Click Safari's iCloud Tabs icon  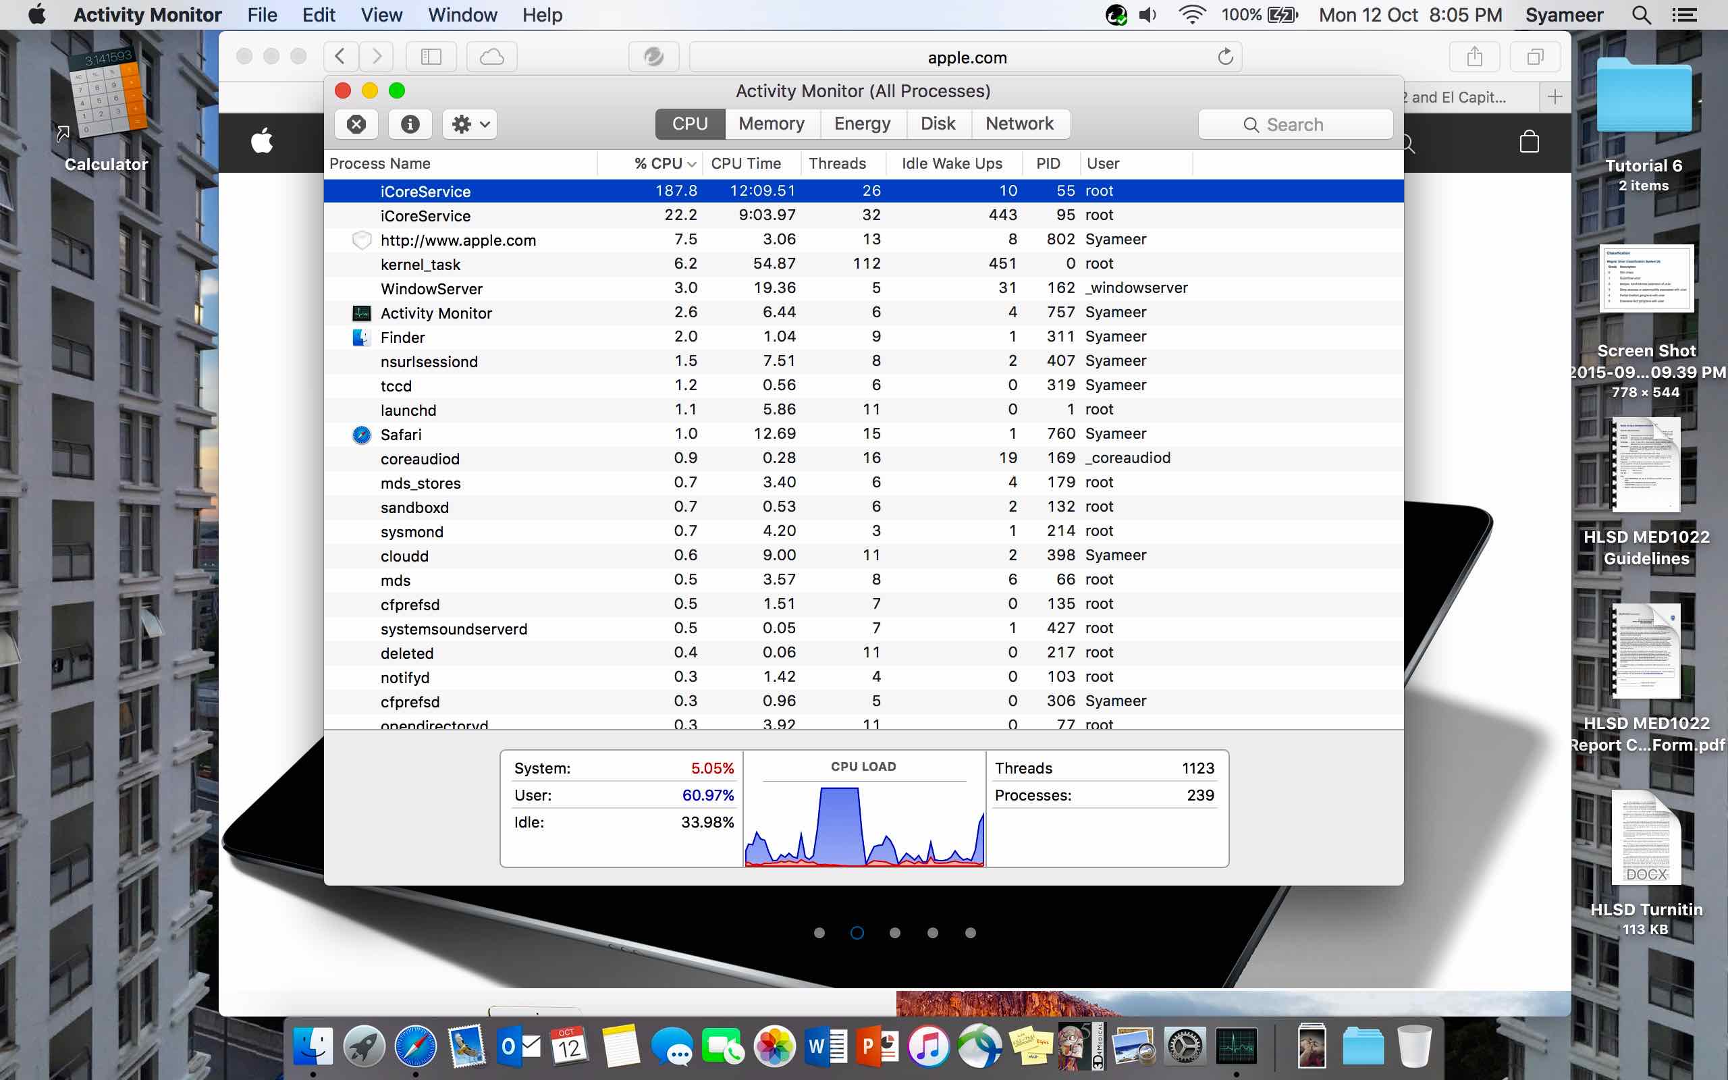coord(492,57)
